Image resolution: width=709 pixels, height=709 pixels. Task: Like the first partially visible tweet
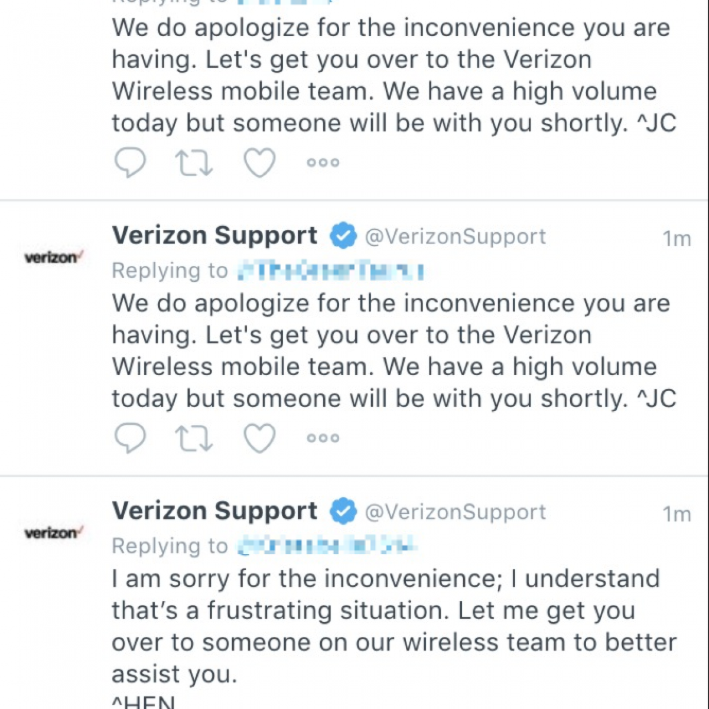260,162
